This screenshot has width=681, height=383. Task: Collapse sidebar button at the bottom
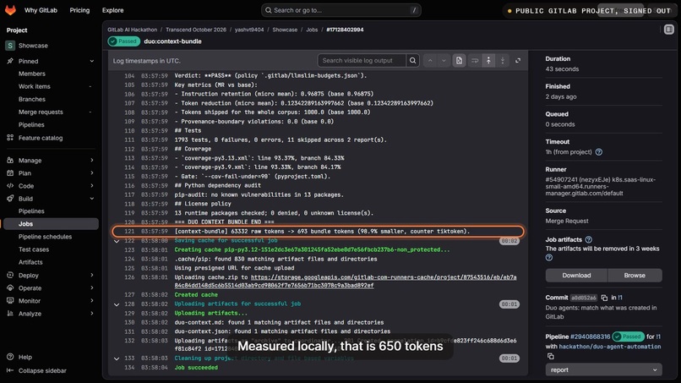pos(36,370)
